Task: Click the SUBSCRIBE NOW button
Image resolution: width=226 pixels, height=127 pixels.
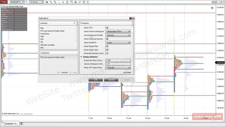Action: [207, 116]
